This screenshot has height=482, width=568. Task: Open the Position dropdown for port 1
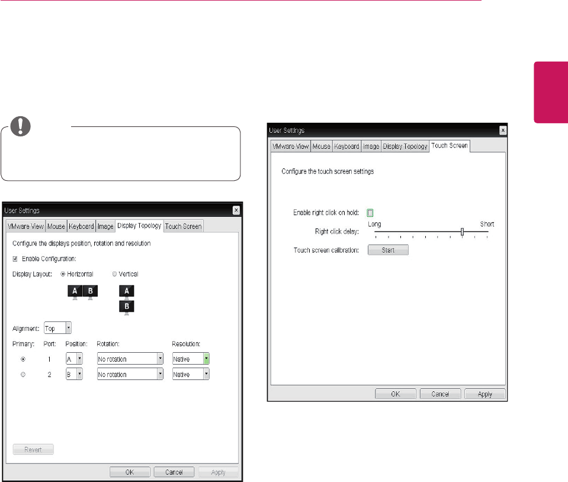point(74,359)
